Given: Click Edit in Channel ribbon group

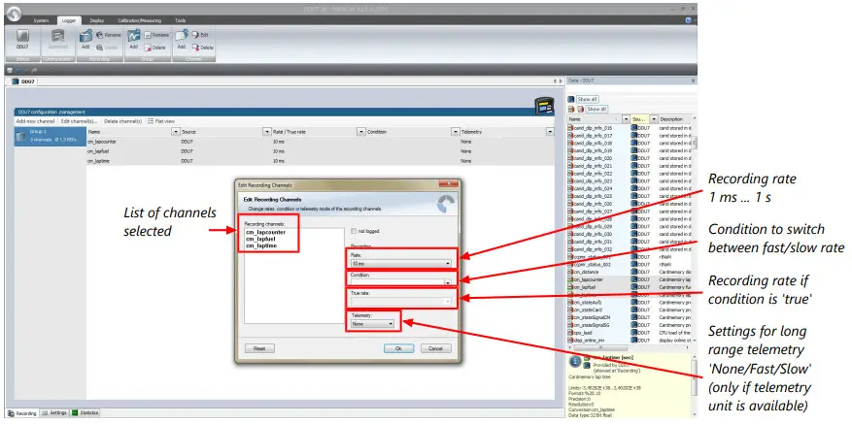Looking at the screenshot, I should point(200,35).
